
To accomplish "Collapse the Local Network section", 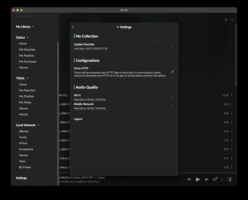I will click(27, 125).
